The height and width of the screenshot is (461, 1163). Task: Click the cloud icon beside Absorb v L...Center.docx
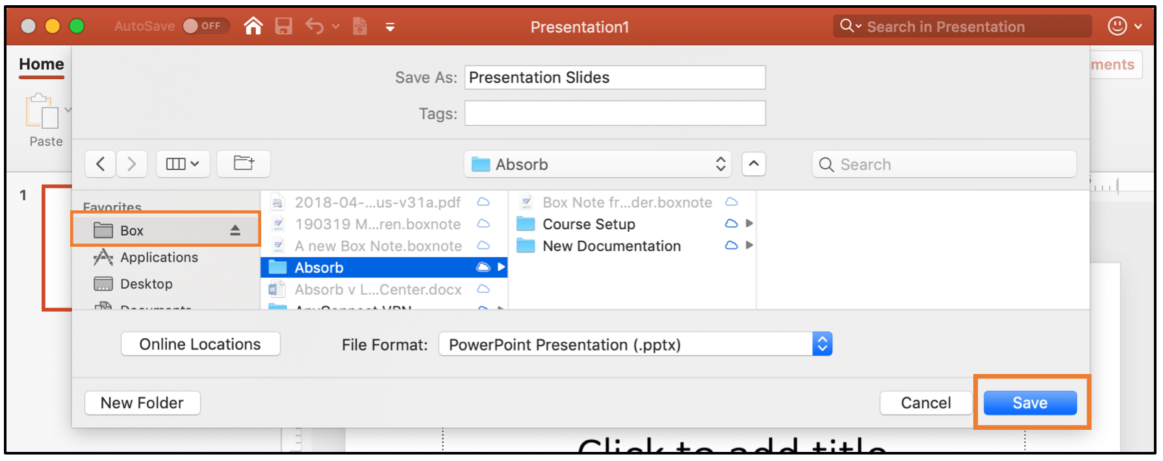(483, 289)
